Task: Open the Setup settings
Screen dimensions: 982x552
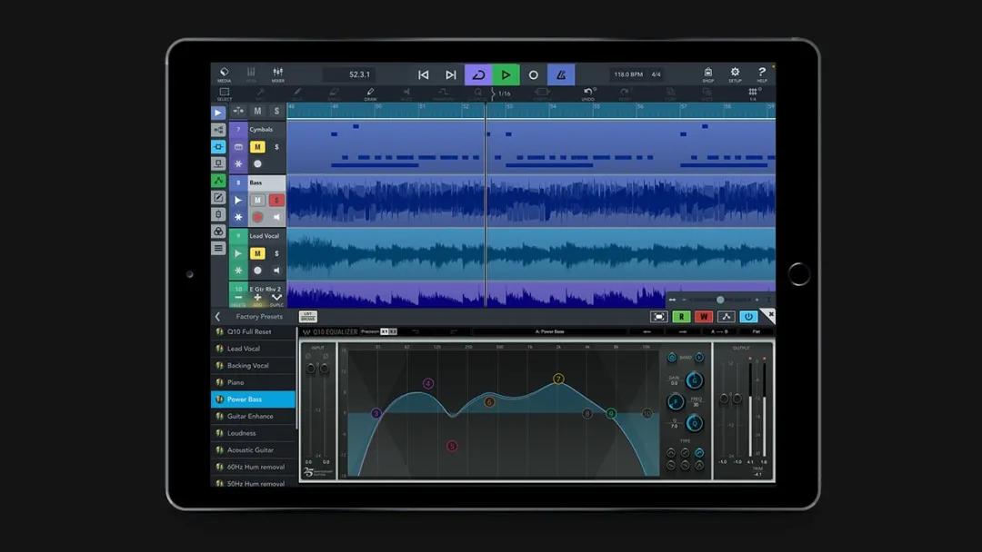Action: click(735, 74)
